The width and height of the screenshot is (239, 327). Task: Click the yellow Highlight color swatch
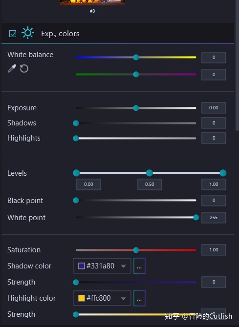[x=81, y=298]
